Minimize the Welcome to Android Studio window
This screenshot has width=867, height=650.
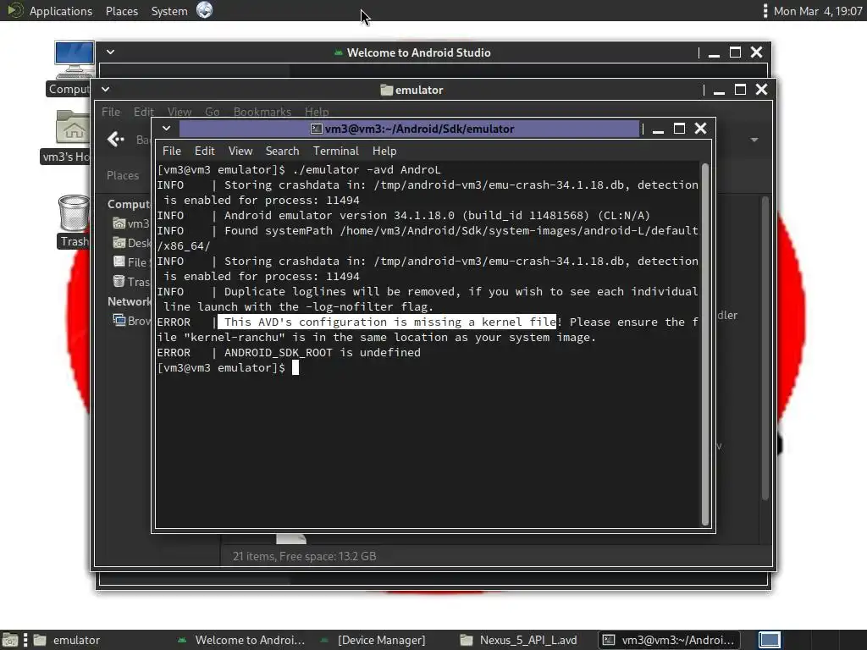point(714,53)
